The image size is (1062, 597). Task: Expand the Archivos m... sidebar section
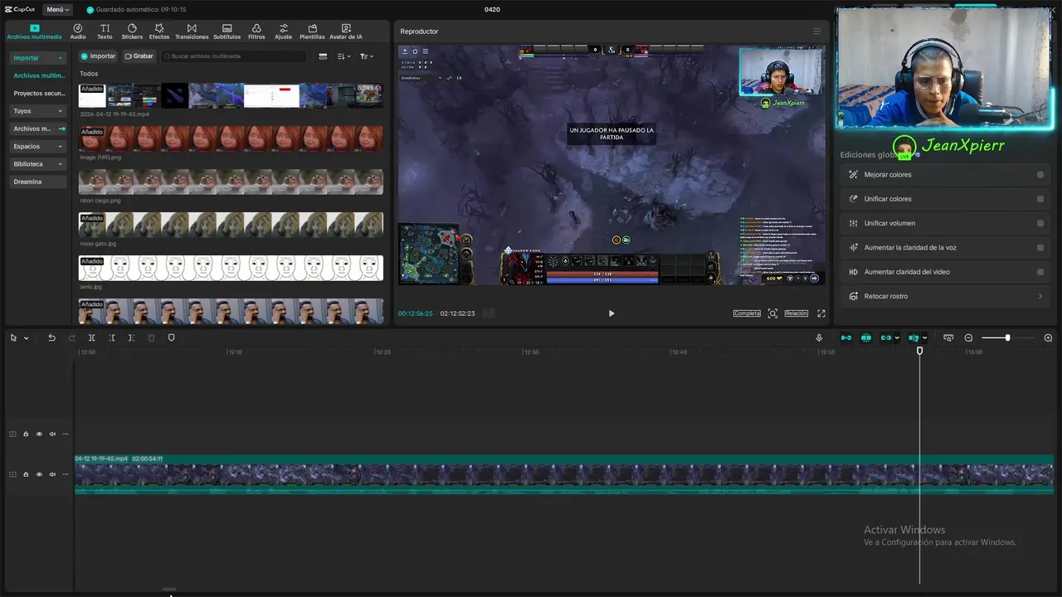(37, 129)
